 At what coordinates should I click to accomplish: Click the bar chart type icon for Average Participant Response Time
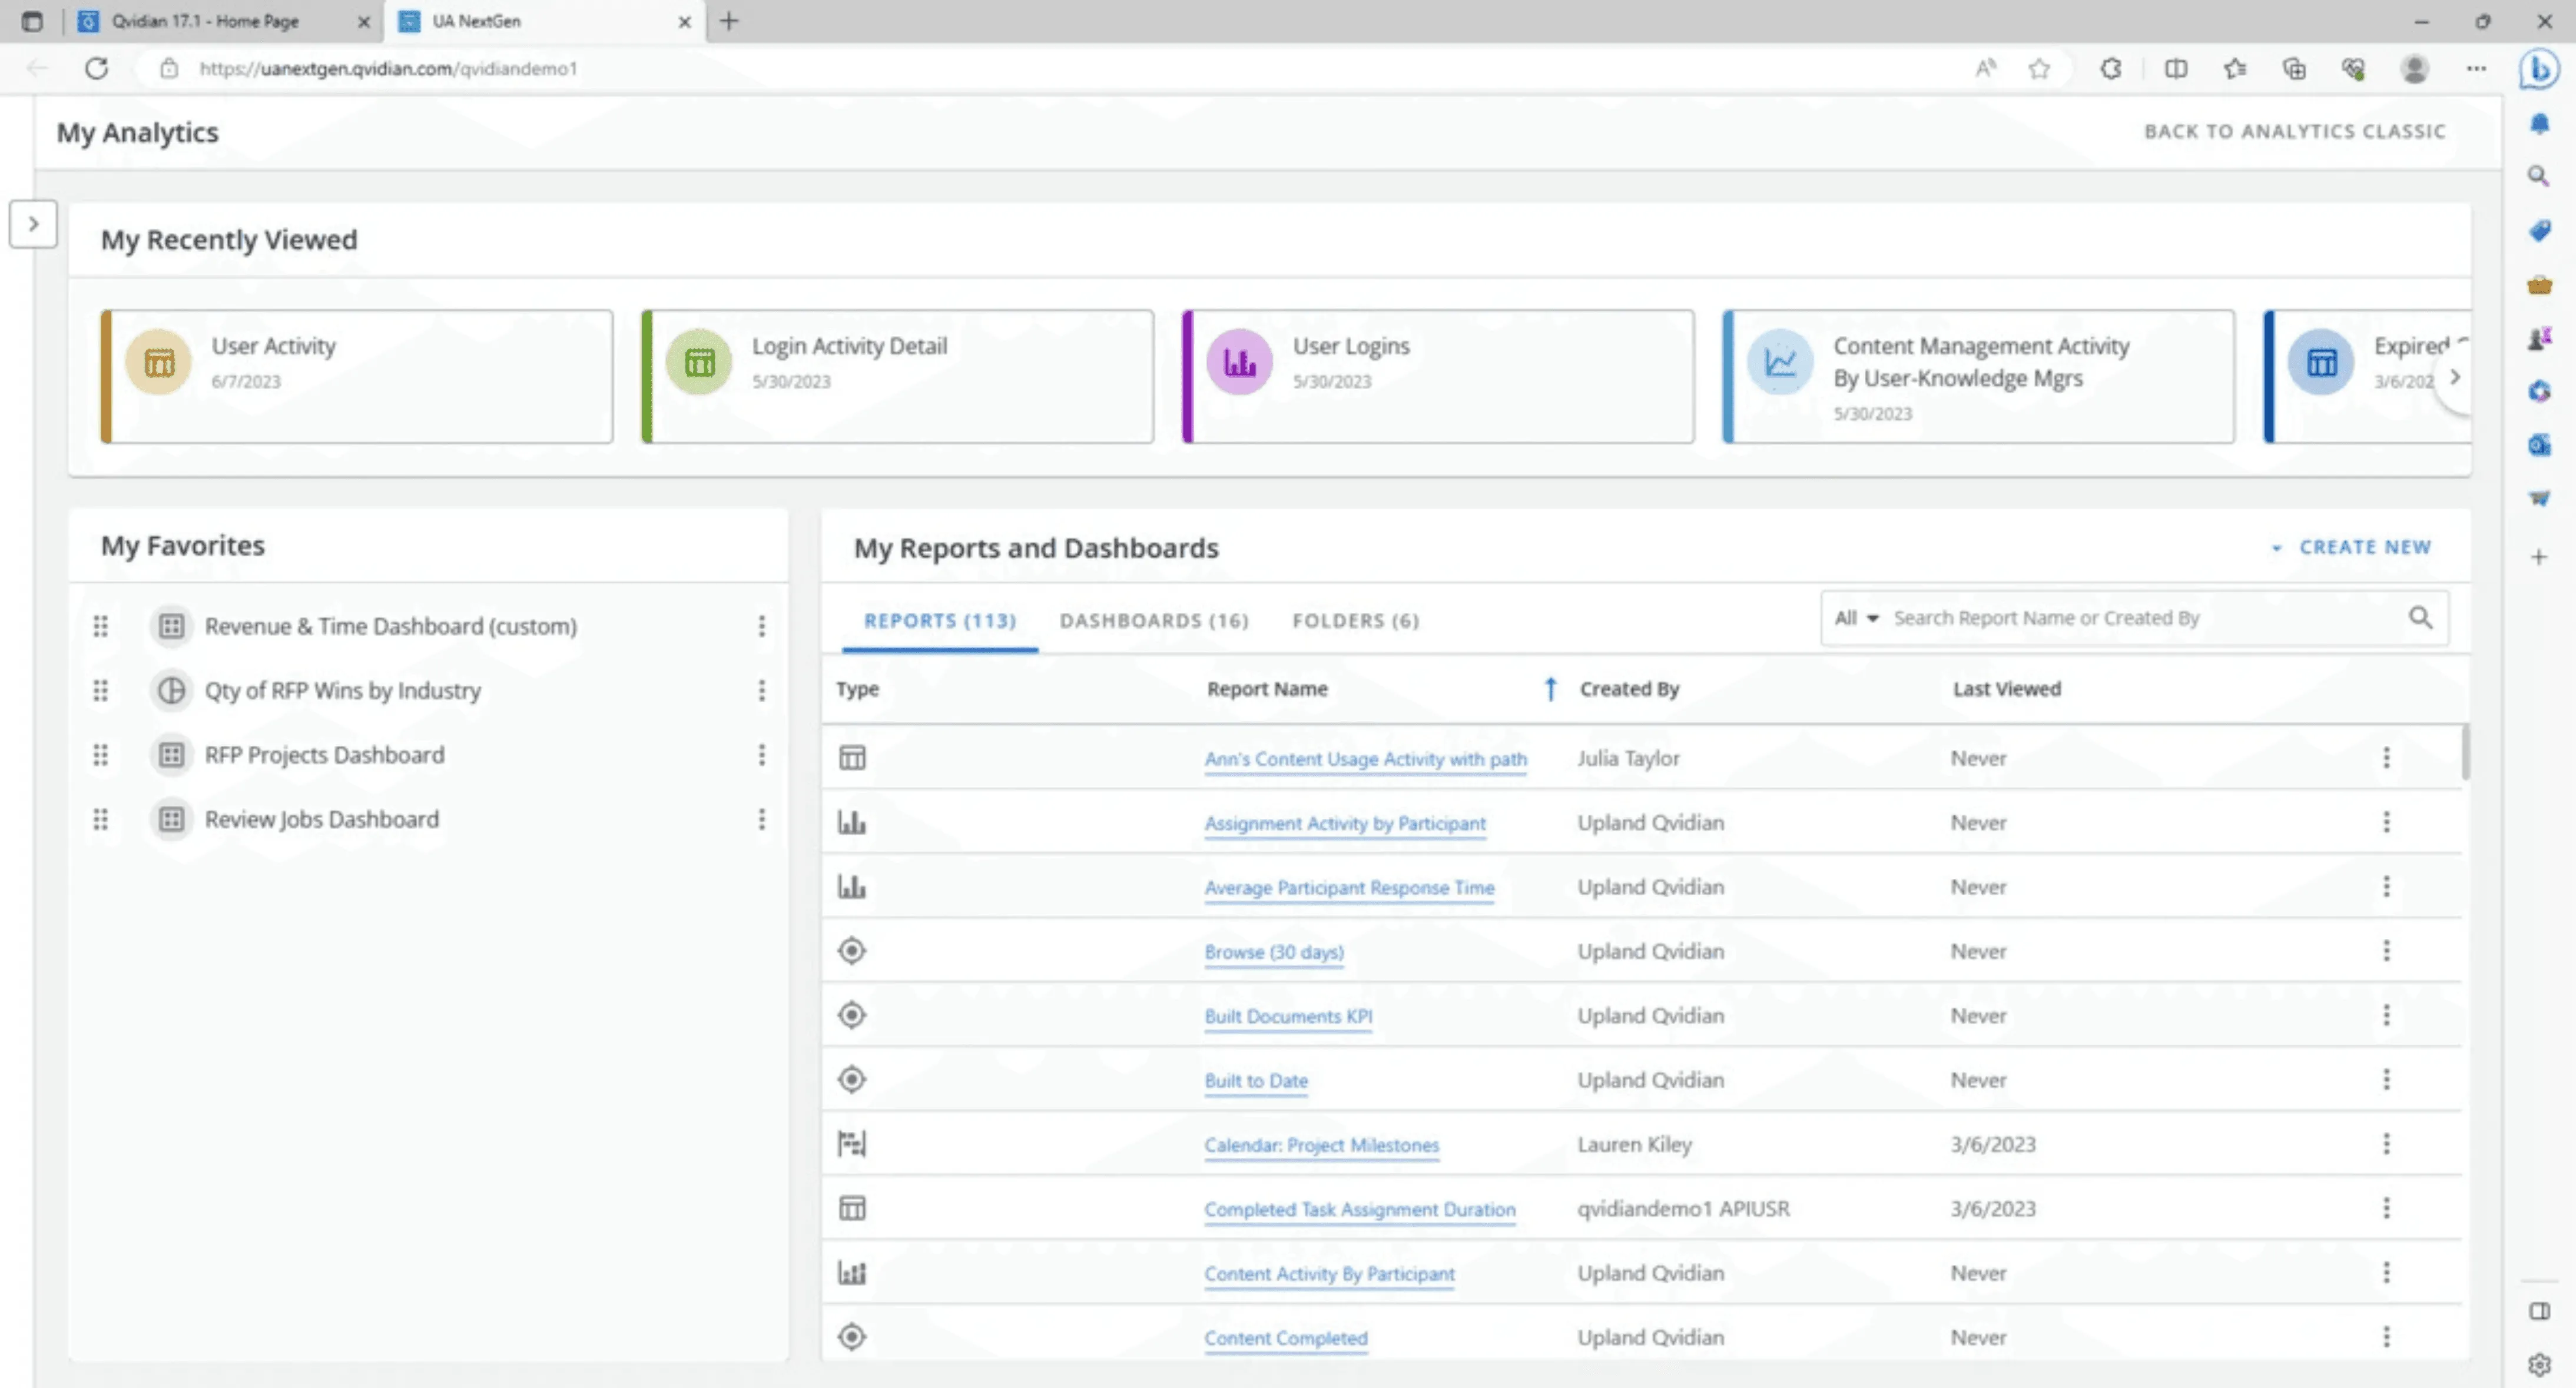[852, 887]
